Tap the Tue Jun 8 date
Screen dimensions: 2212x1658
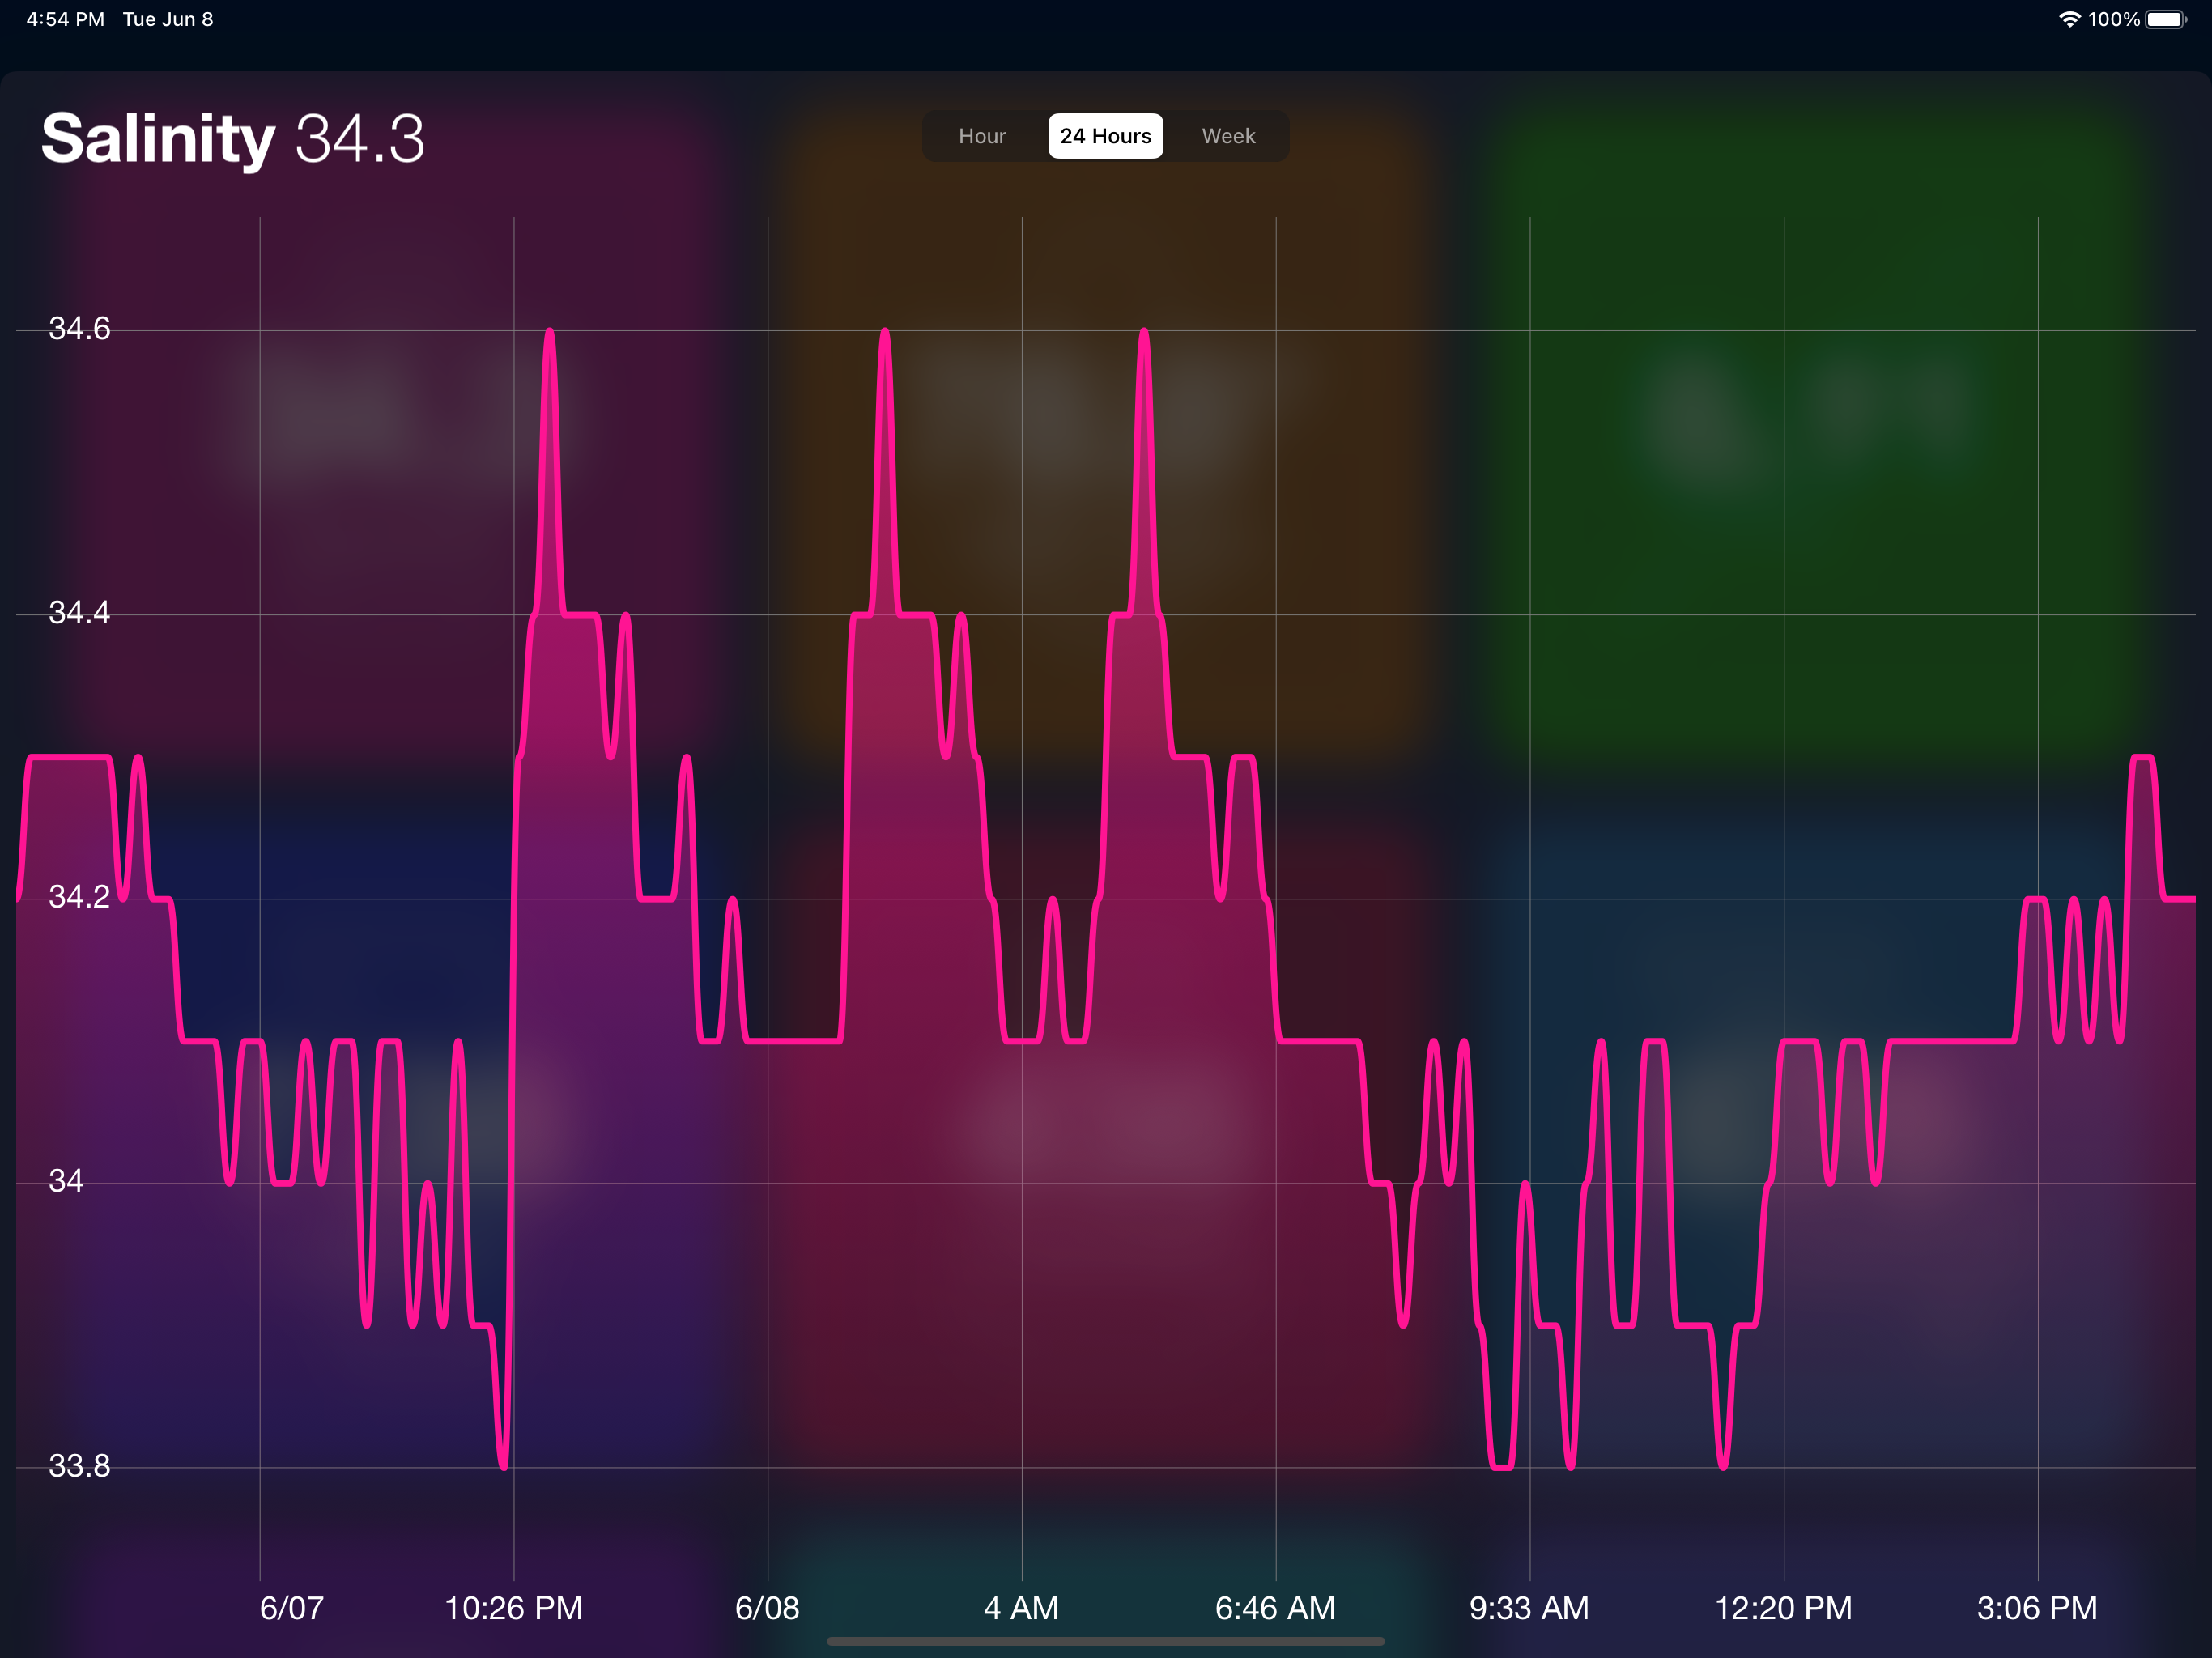(x=168, y=19)
